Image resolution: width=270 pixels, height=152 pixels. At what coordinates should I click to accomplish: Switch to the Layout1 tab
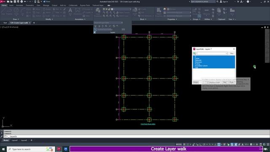point(15,140)
